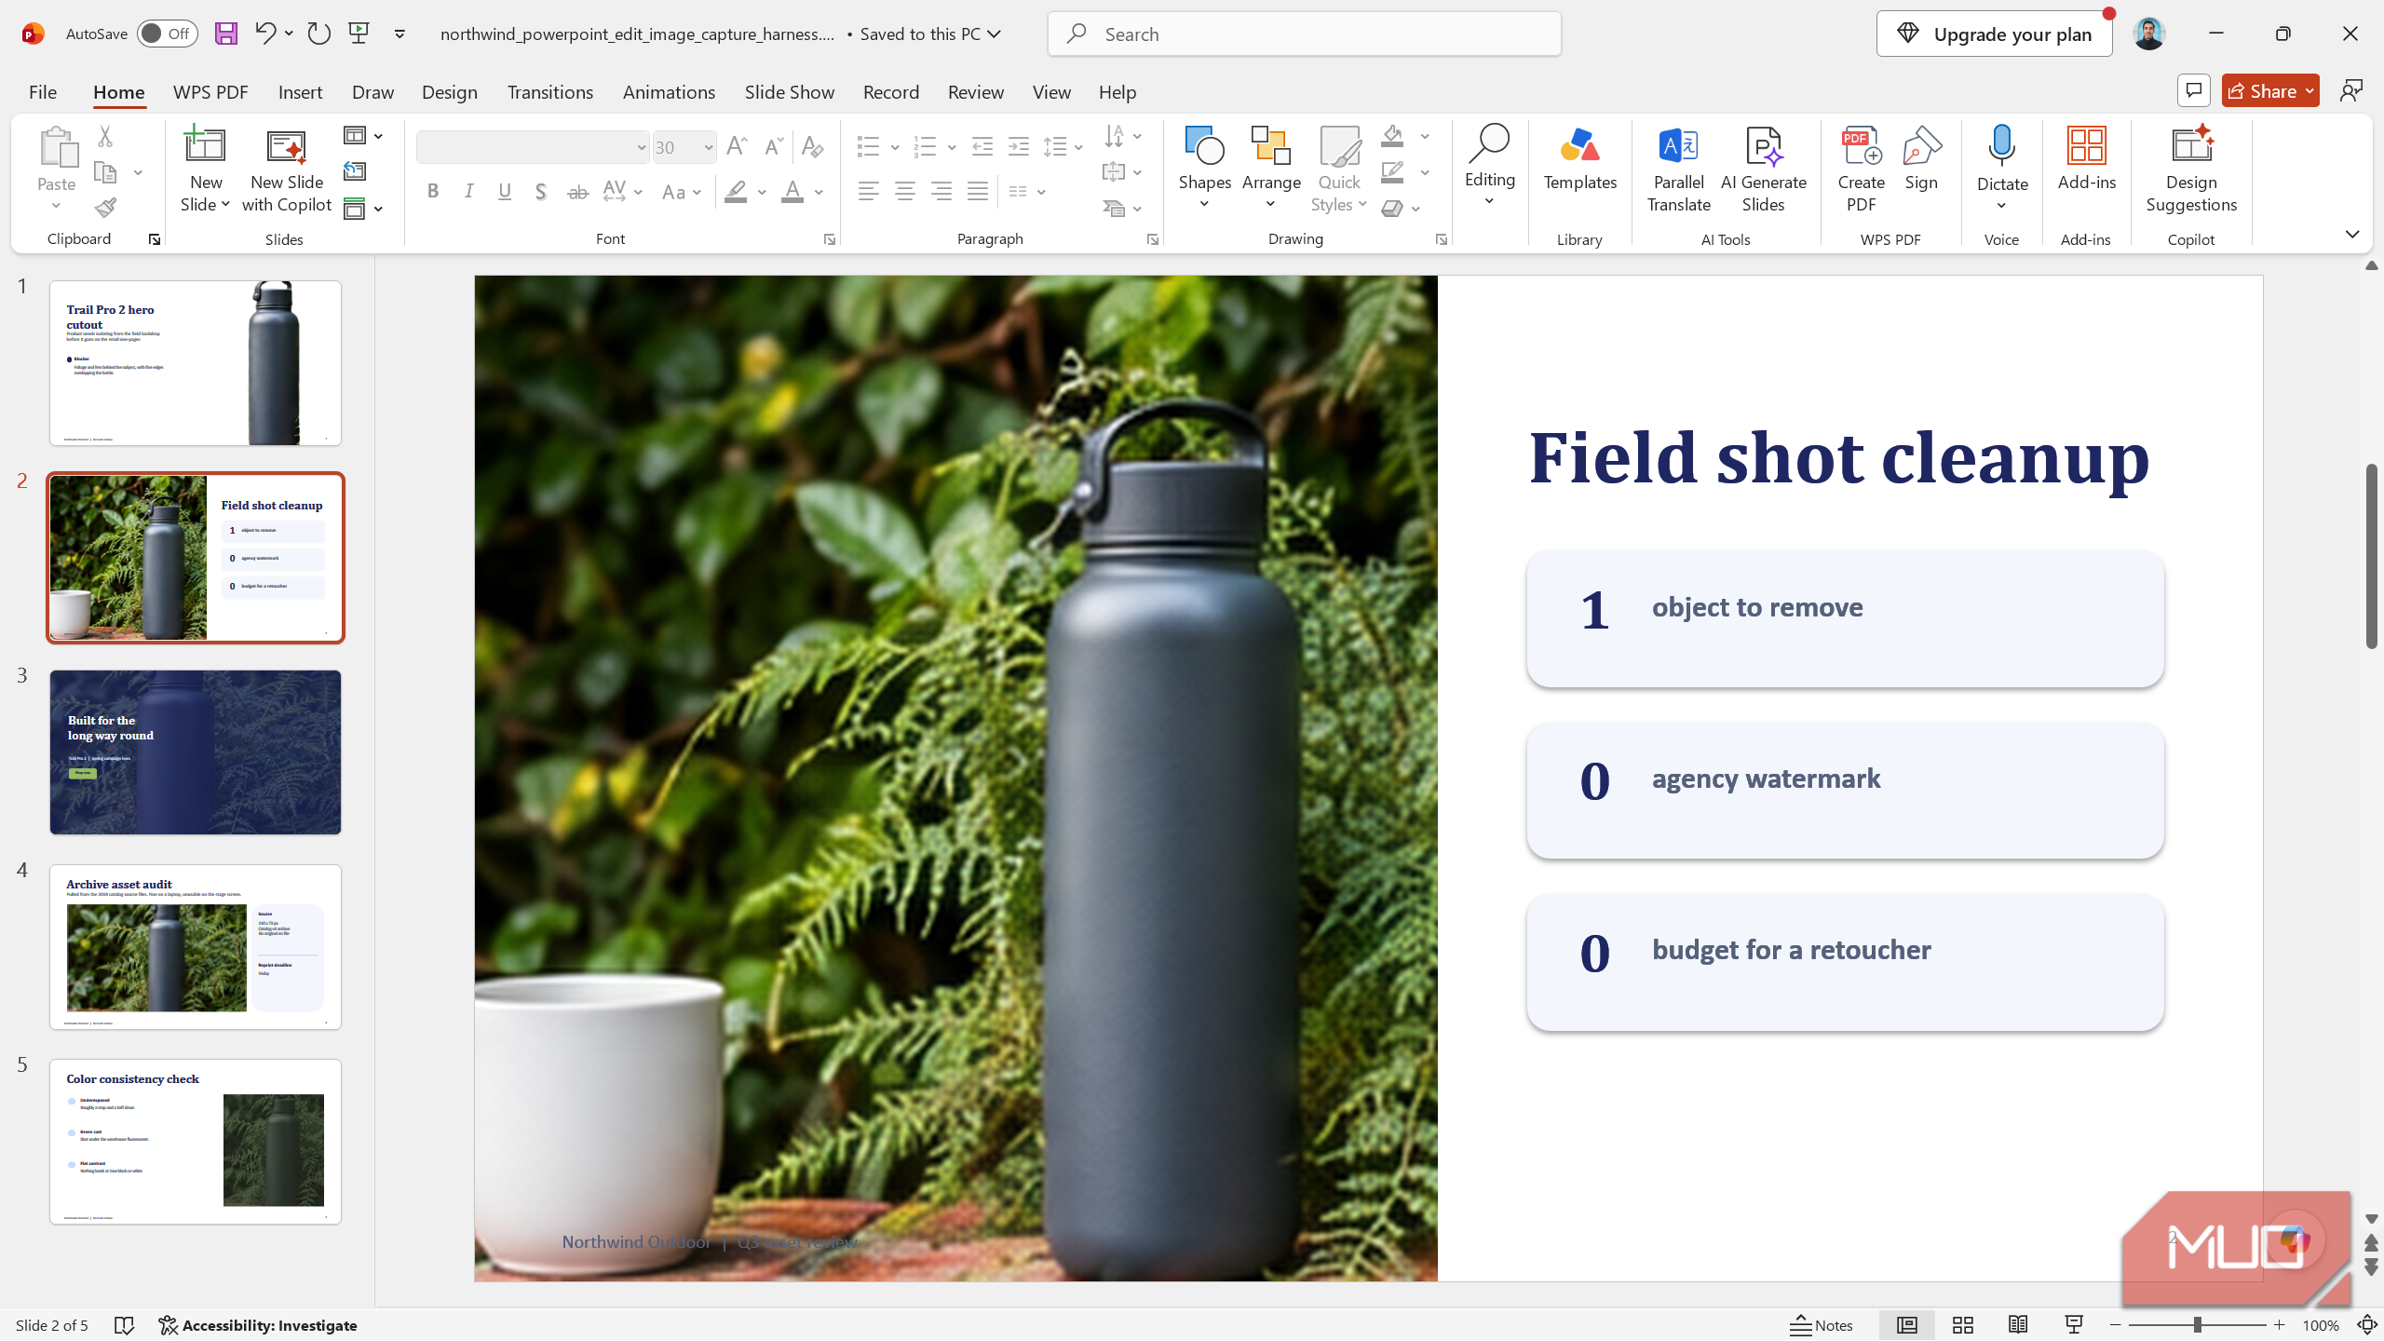Click the Save icon in title bar
The width and height of the screenshot is (2384, 1341).
(225, 34)
